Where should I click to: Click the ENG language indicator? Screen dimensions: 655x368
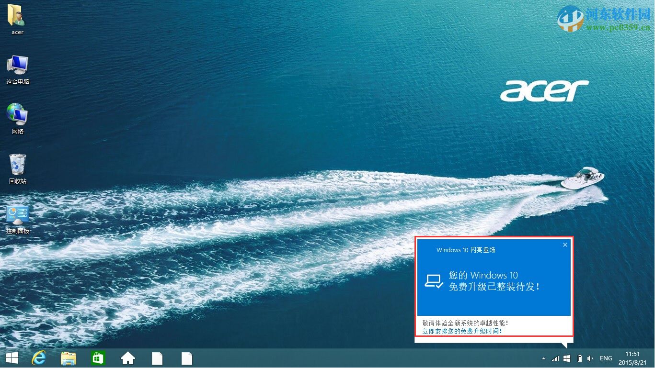click(606, 358)
